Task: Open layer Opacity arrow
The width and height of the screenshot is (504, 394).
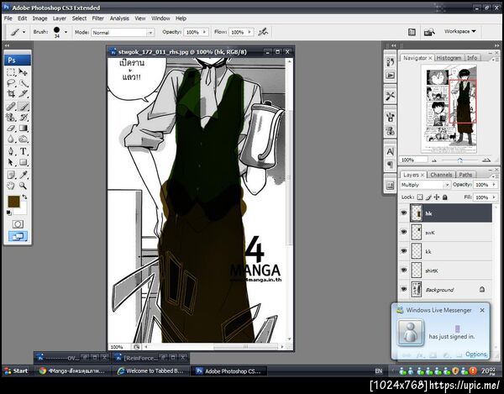Action: [x=494, y=185]
